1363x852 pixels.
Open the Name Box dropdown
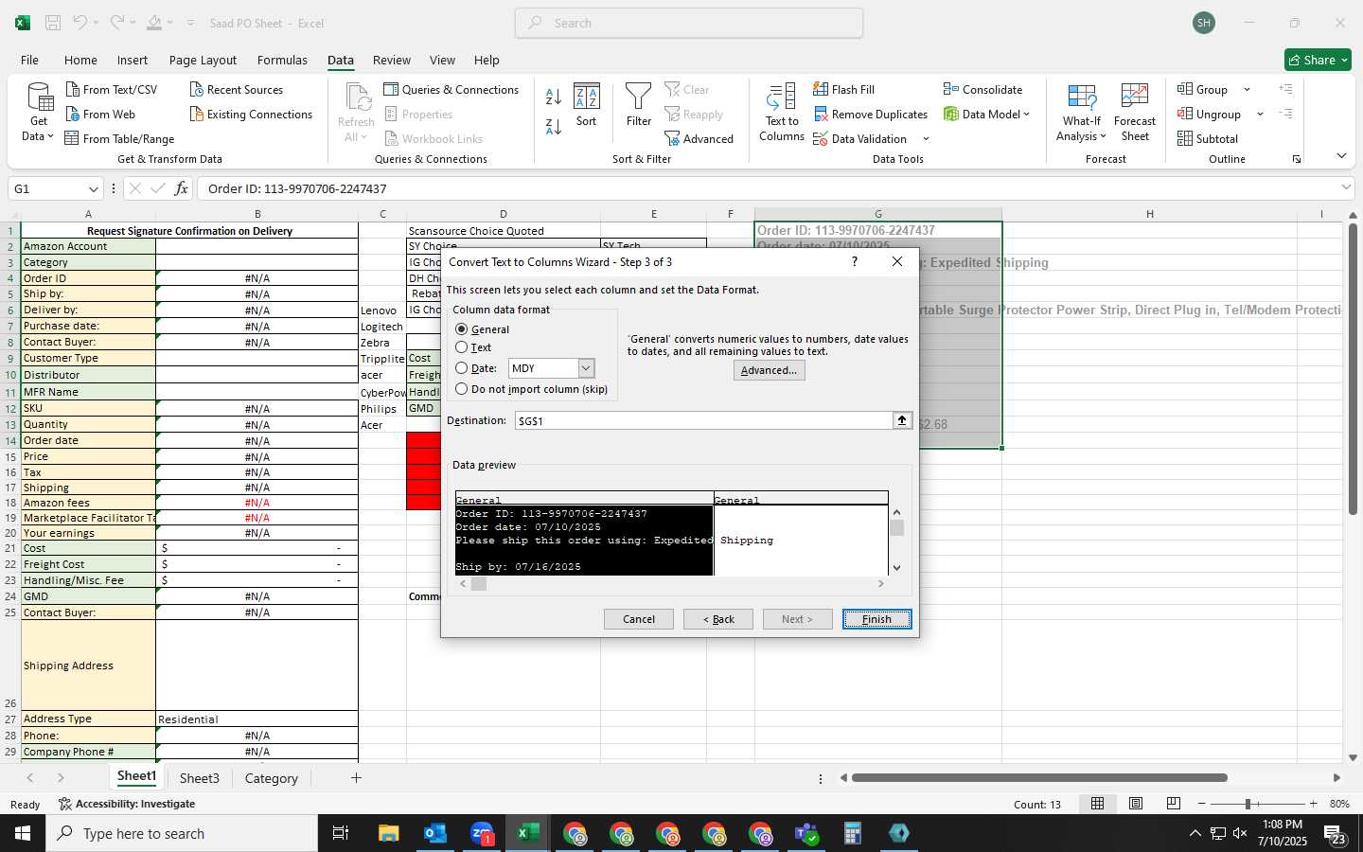tap(93, 188)
